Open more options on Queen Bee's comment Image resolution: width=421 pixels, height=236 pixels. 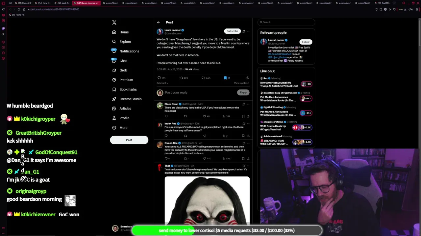pos(248,143)
